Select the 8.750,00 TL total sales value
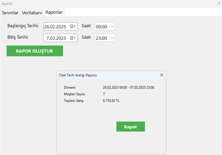222x155 pixels. [111, 101]
